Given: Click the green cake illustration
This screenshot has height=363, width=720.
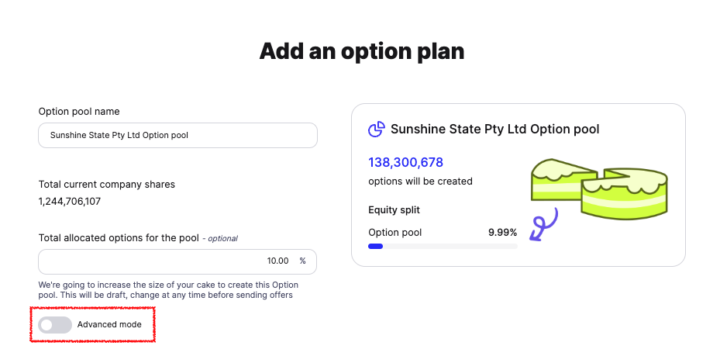Looking at the screenshot, I should click(599, 188).
